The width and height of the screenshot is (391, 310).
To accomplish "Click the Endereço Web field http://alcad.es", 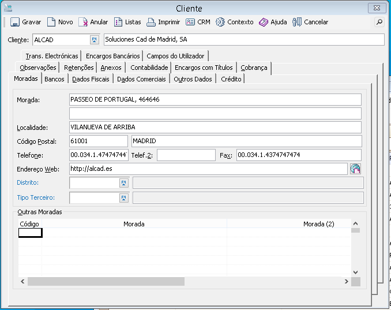I will [208, 169].
